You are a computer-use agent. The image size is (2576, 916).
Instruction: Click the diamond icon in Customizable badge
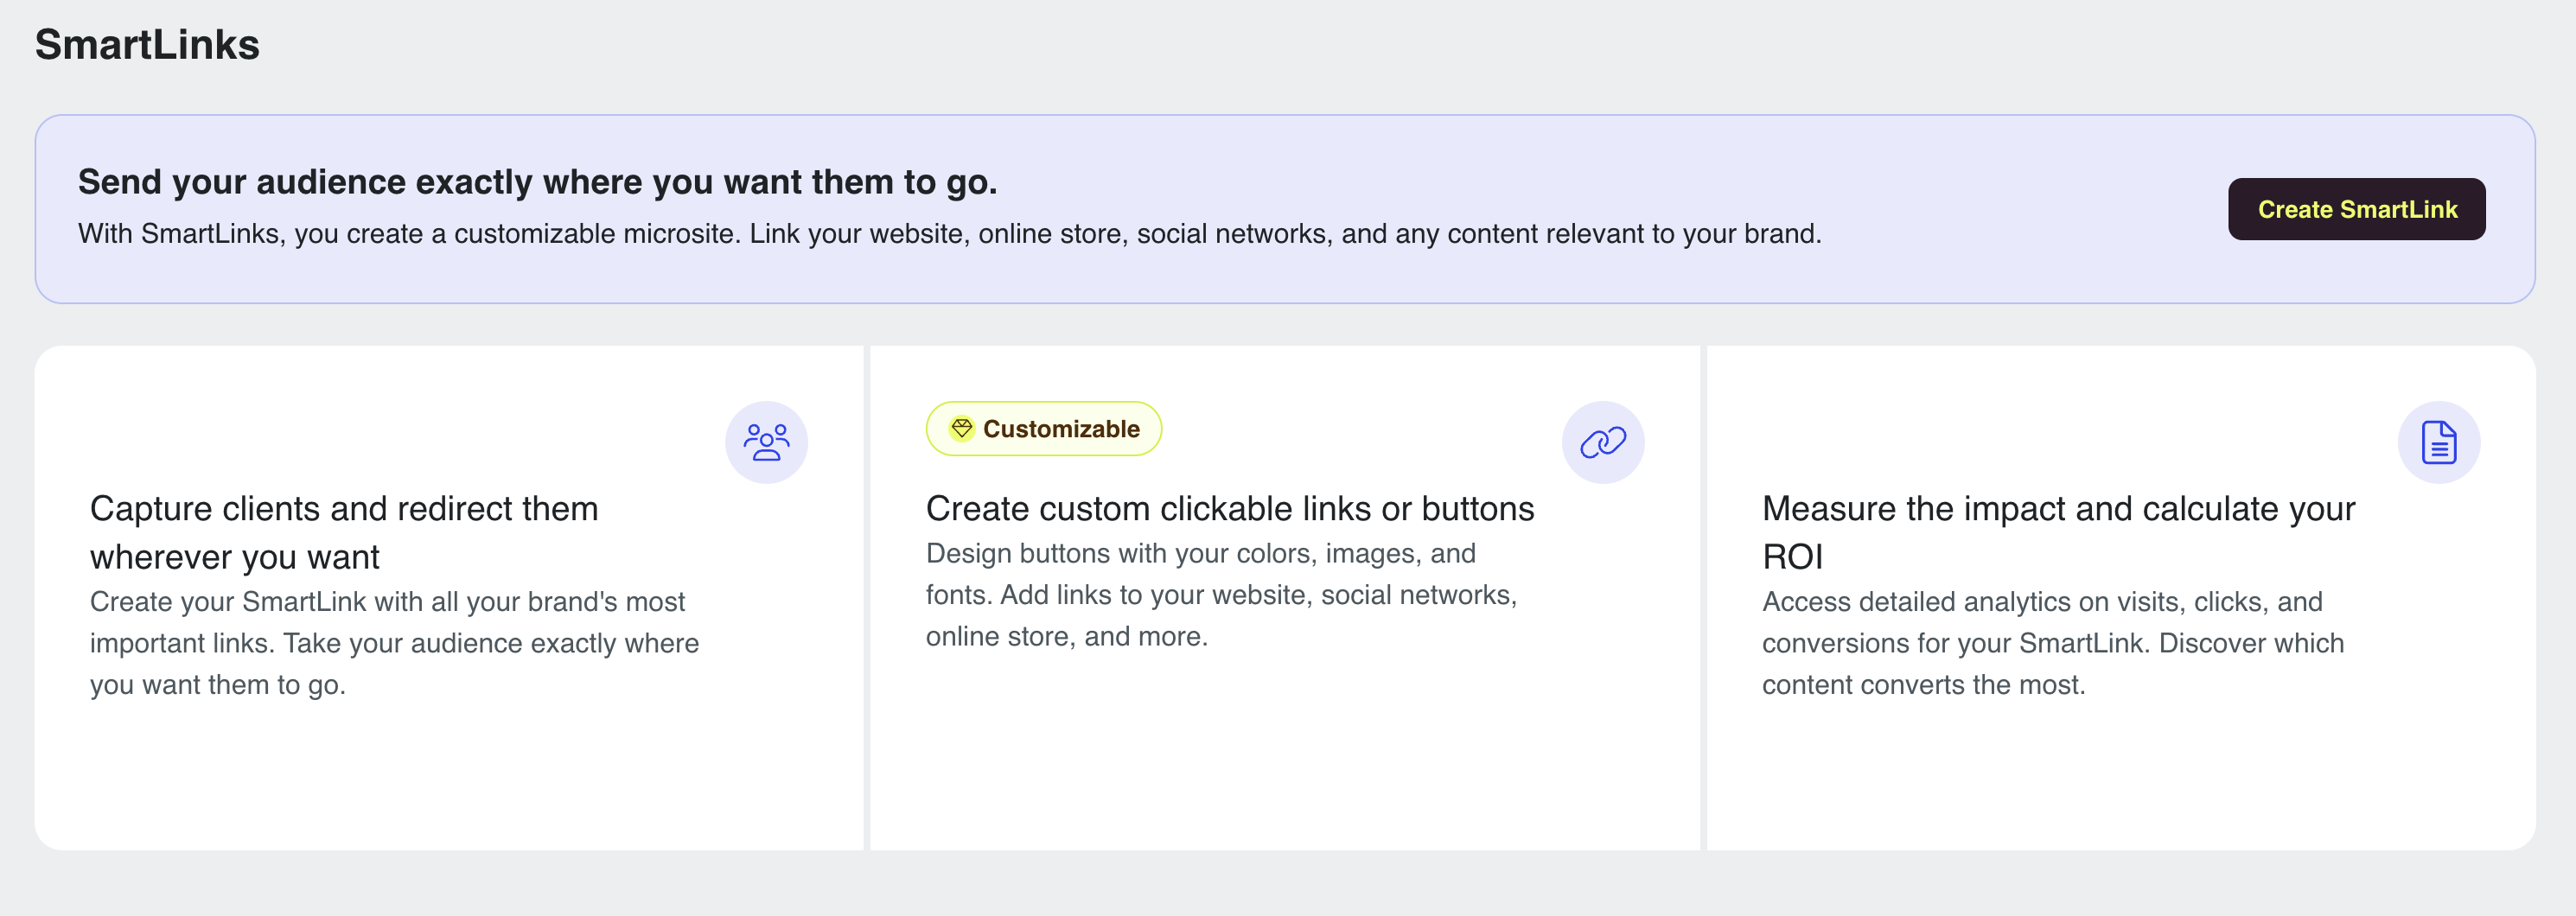[961, 429]
